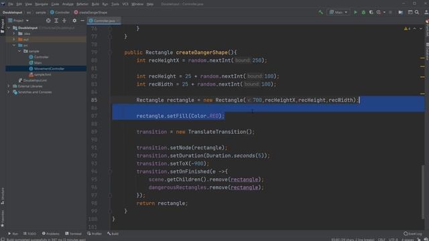Open the dropdown arrow beside the profiler icon
Image resolution: width=429 pixels, height=241 pixels.
tap(384, 12)
